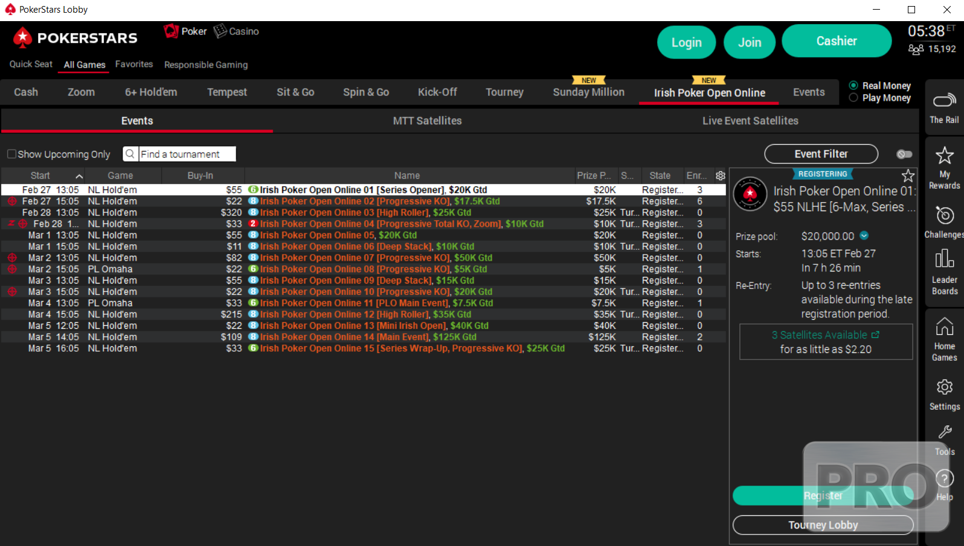Click the Feb 27 15:05 row target icon
Viewport: 964px width, 546px height.
click(12, 201)
